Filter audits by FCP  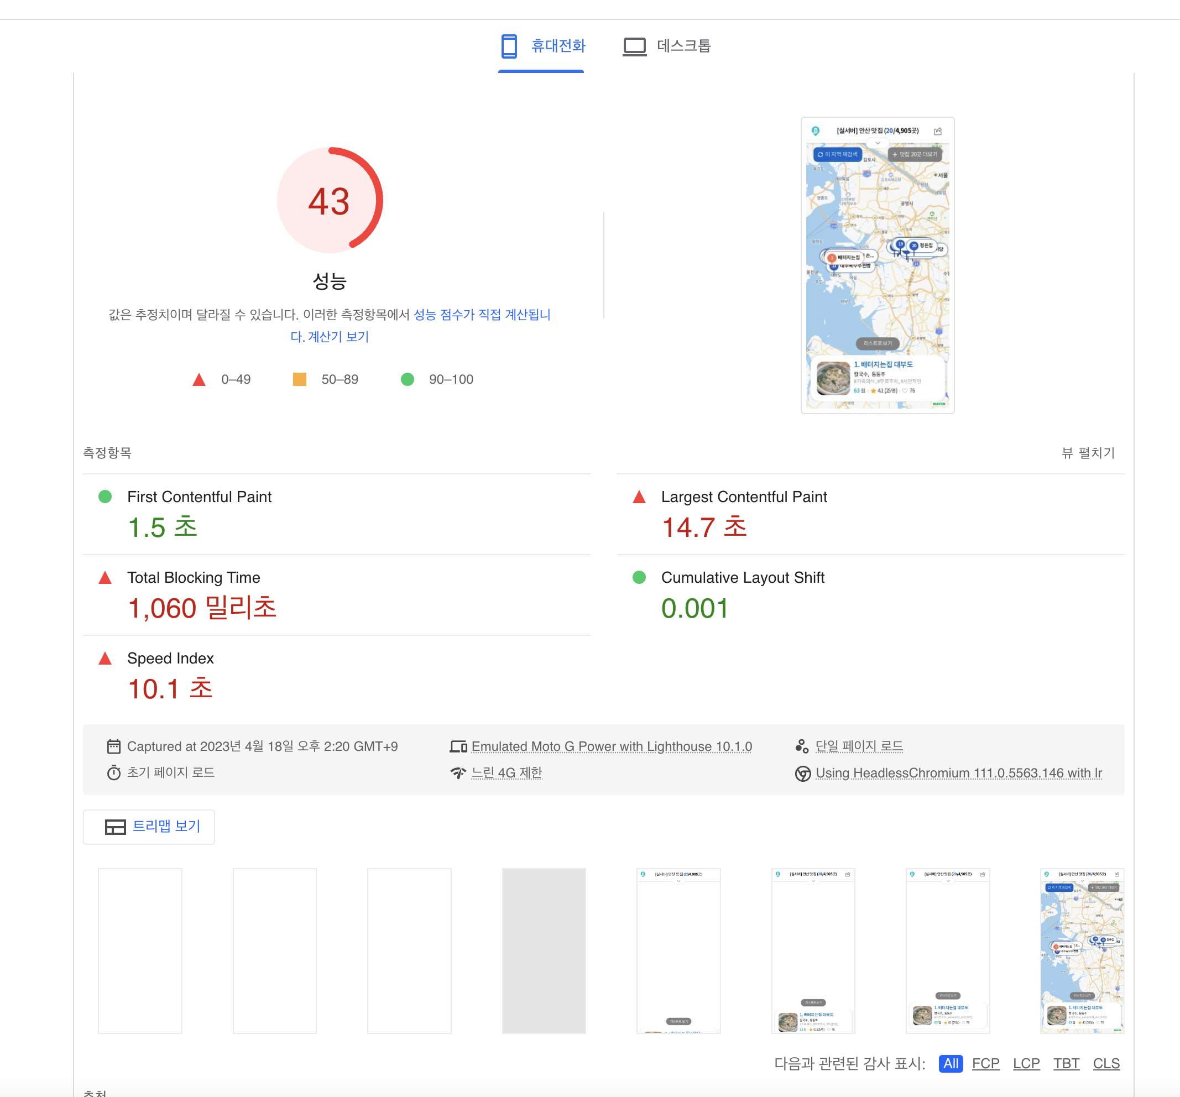[x=985, y=1063]
